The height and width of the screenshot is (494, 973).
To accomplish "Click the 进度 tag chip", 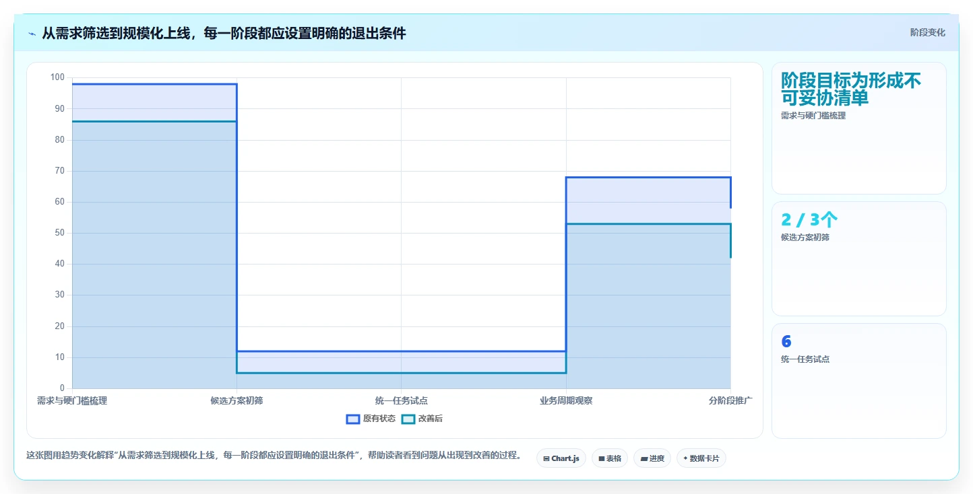I will (x=652, y=458).
